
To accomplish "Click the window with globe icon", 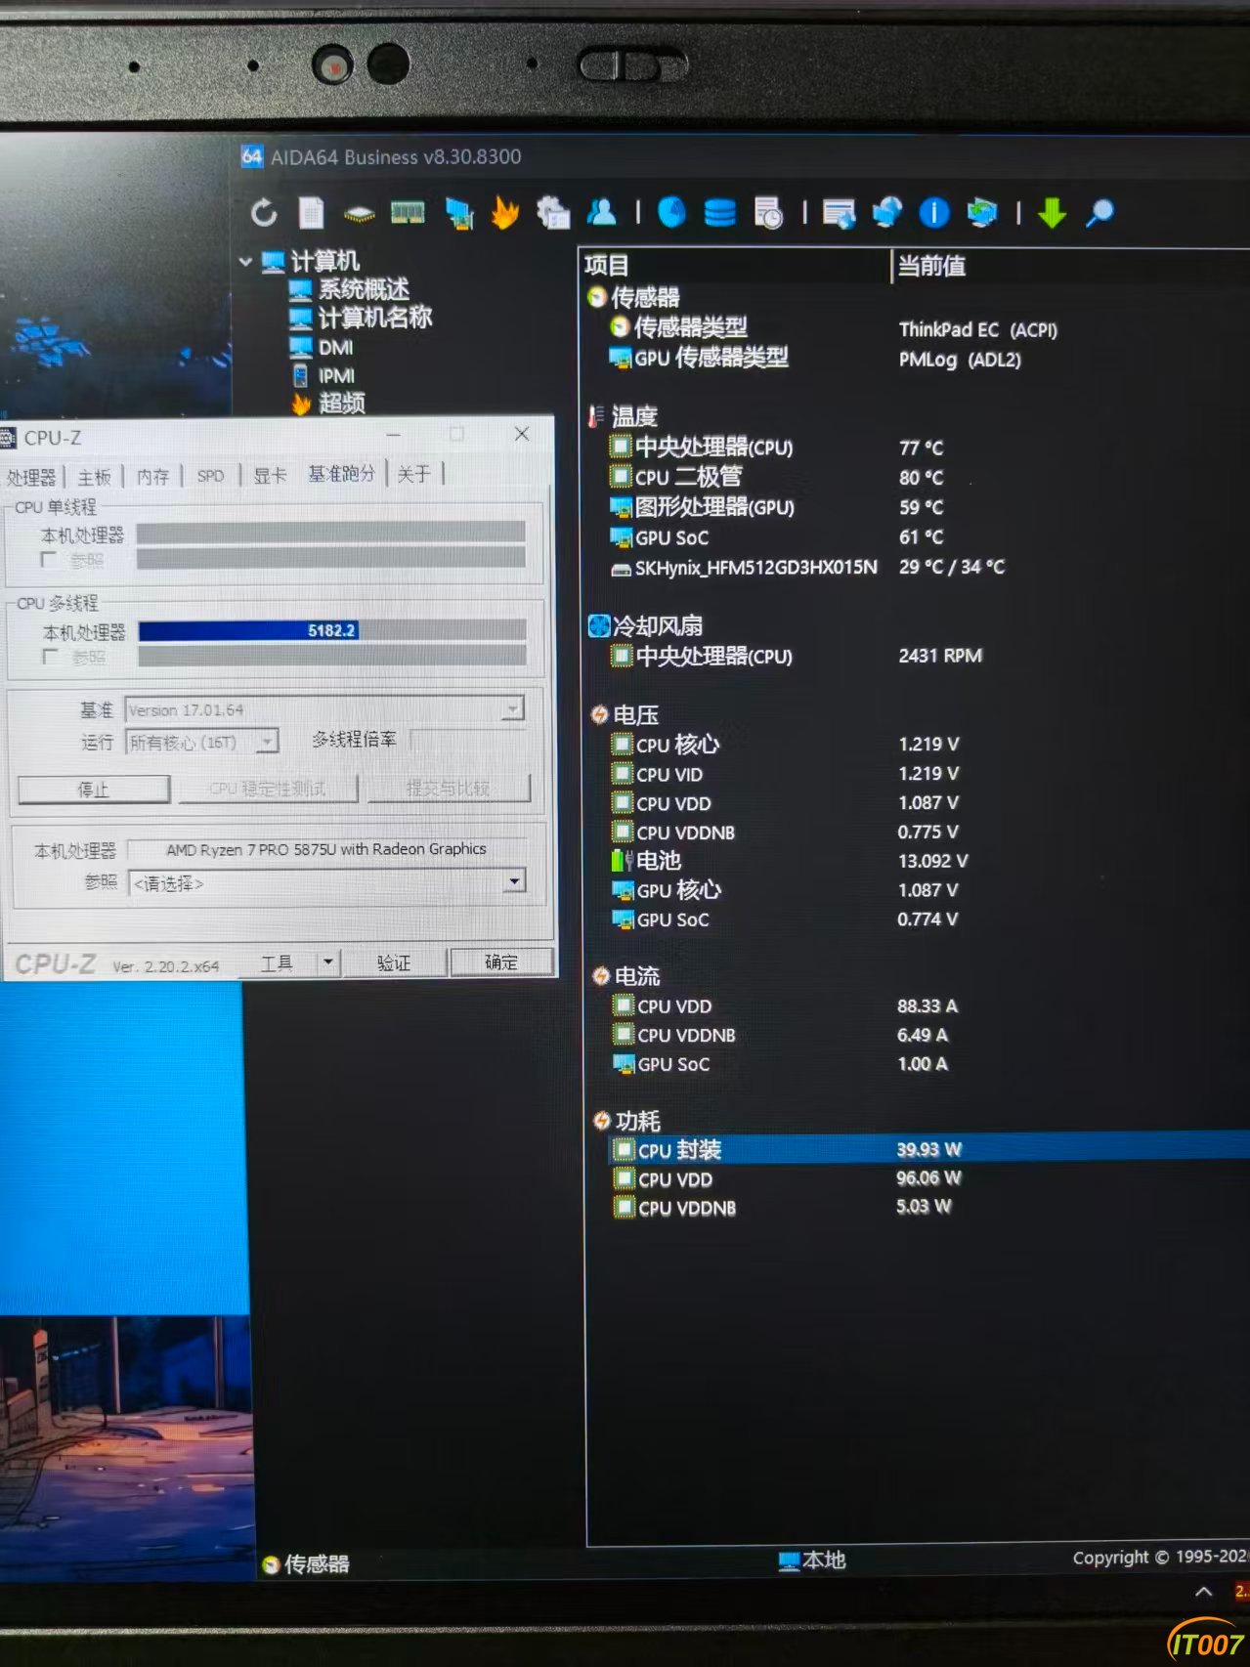I will (839, 212).
